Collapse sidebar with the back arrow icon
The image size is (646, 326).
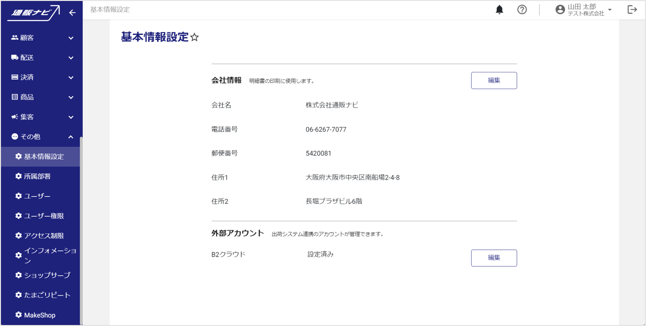72,13
